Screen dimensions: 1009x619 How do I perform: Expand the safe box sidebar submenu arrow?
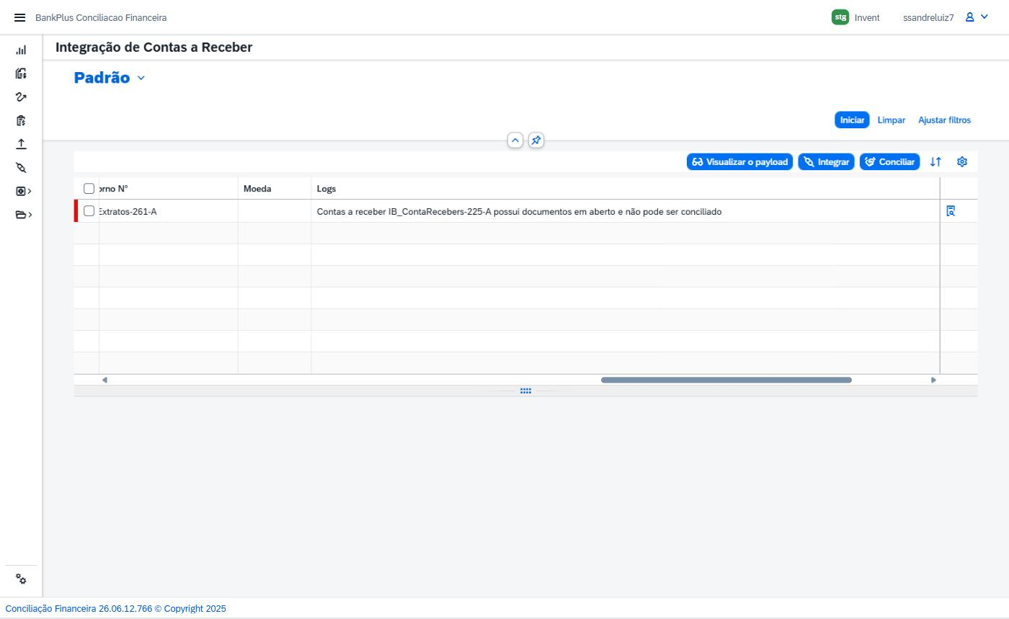30,191
